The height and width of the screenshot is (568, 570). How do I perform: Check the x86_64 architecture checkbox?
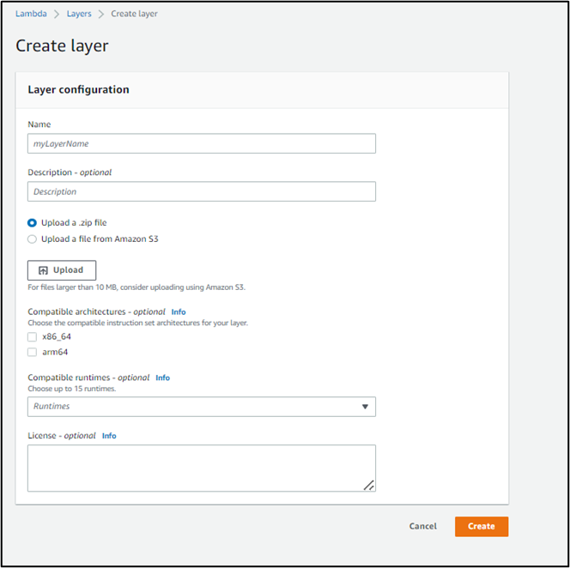[33, 337]
